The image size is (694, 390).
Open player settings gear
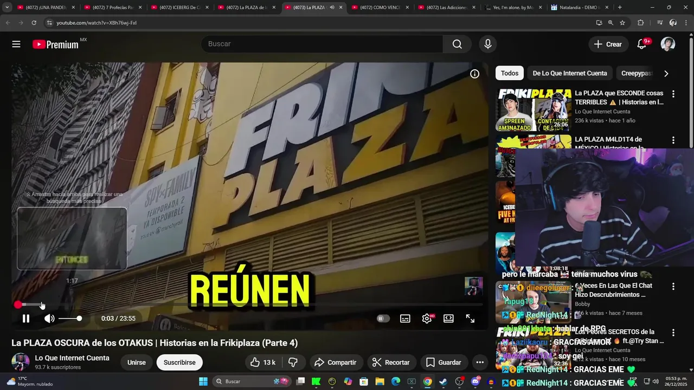(x=427, y=318)
